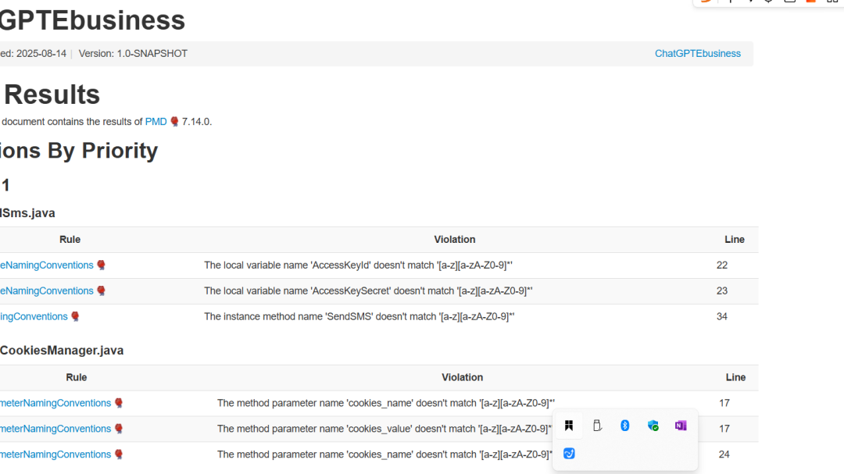Viewport: 844px width, 474px height.
Task: Click the Violation header in CookiesManager.java table
Action: [463, 377]
